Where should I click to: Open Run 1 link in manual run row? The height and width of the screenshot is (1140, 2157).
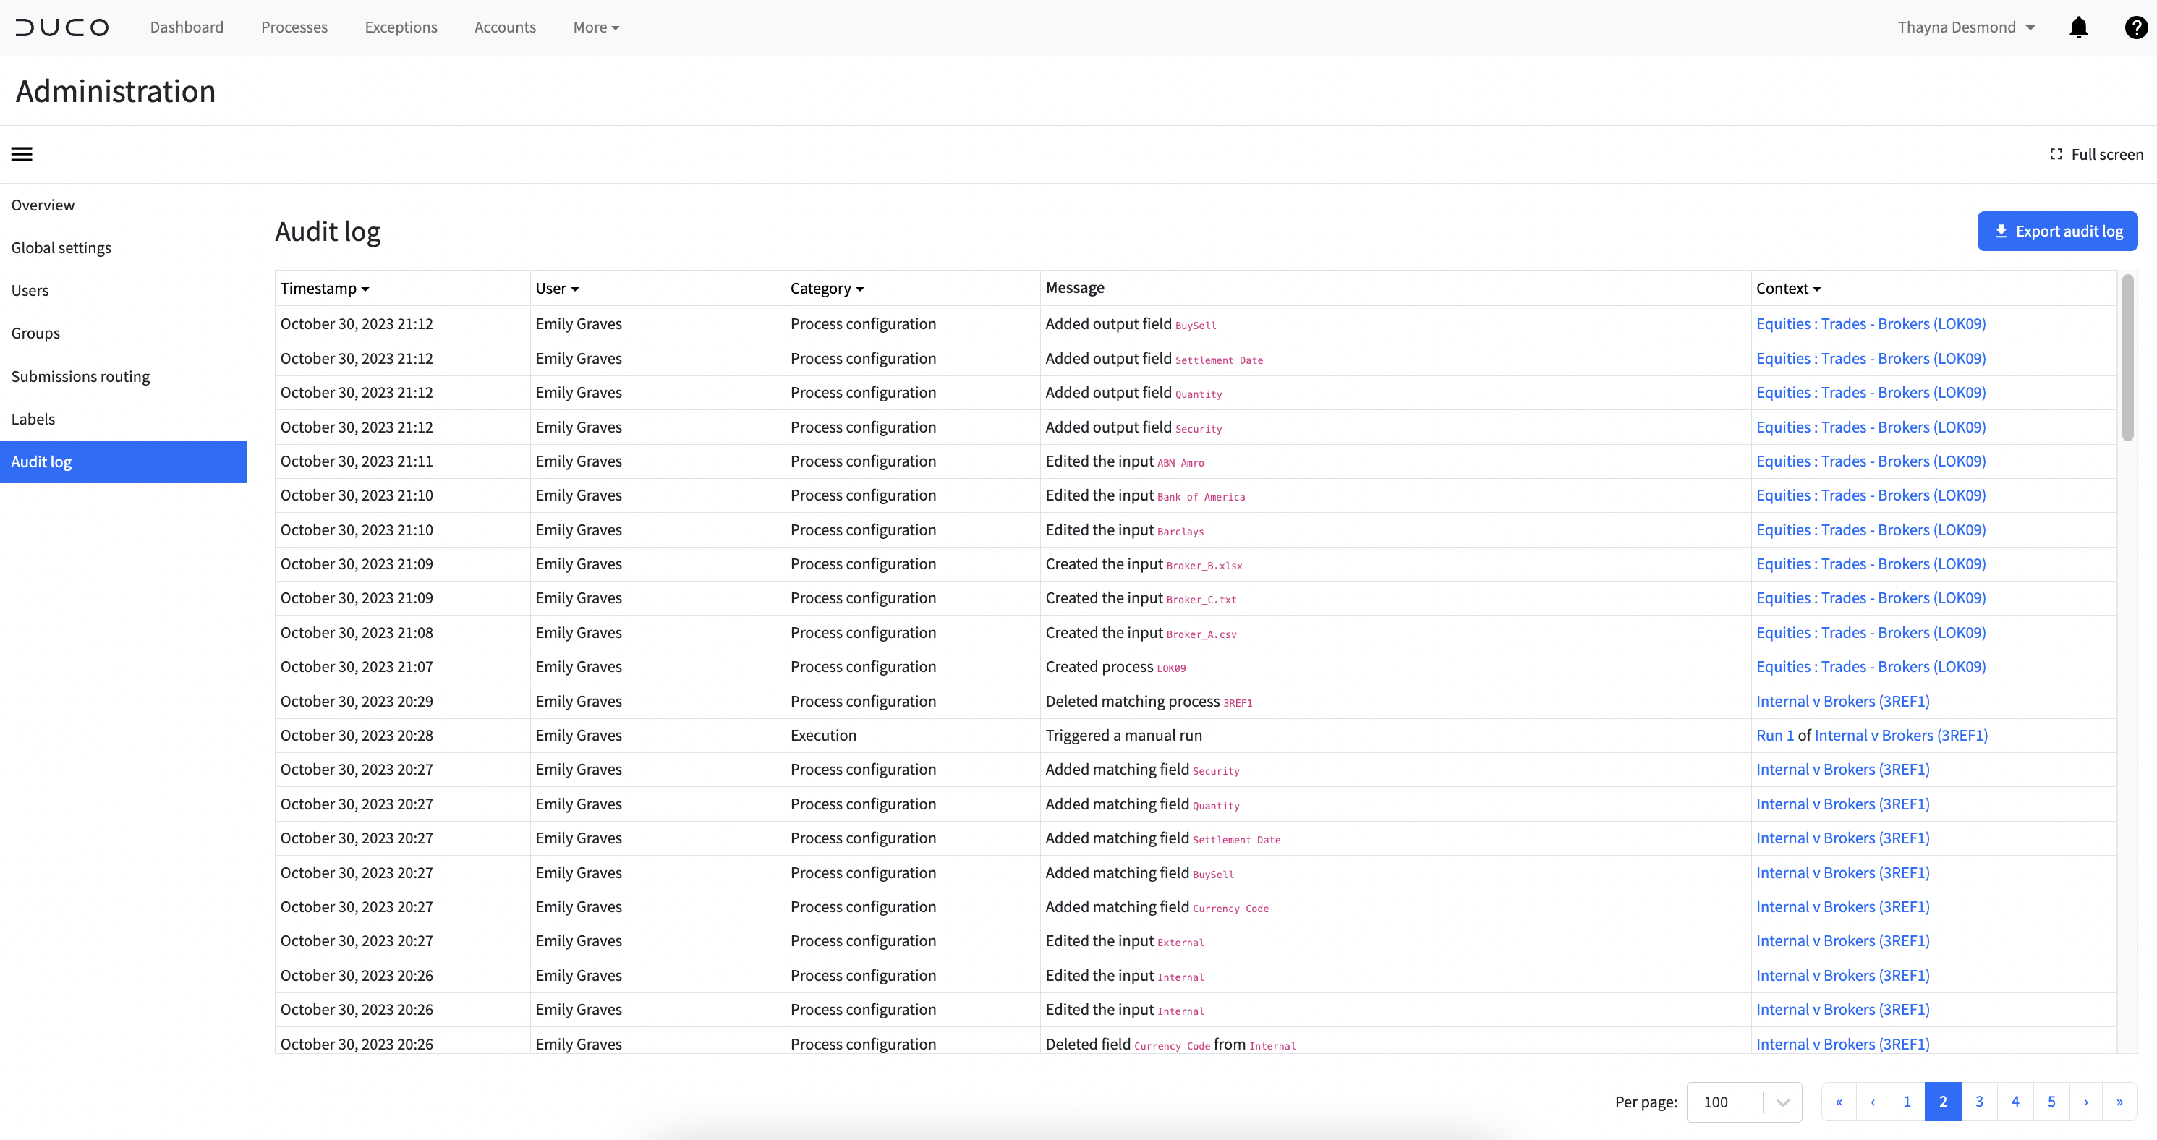1774,736
